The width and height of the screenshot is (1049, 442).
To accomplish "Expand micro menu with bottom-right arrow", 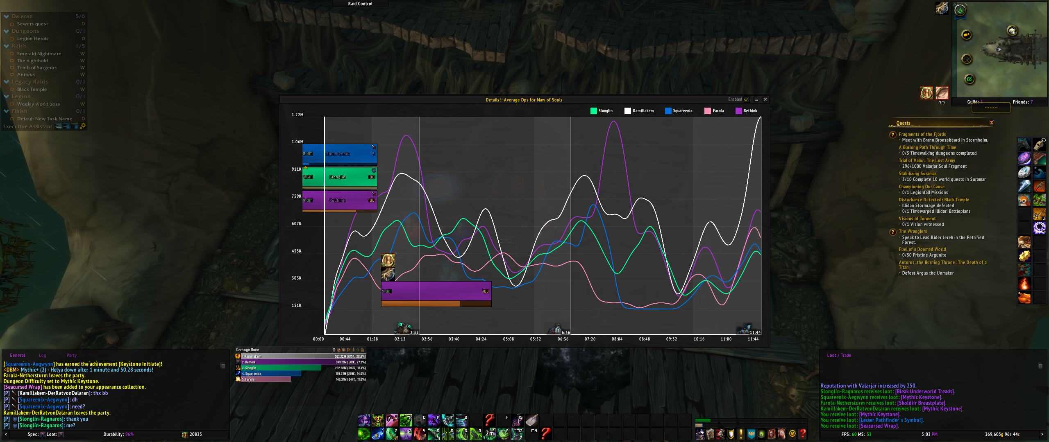I will 1042,434.
